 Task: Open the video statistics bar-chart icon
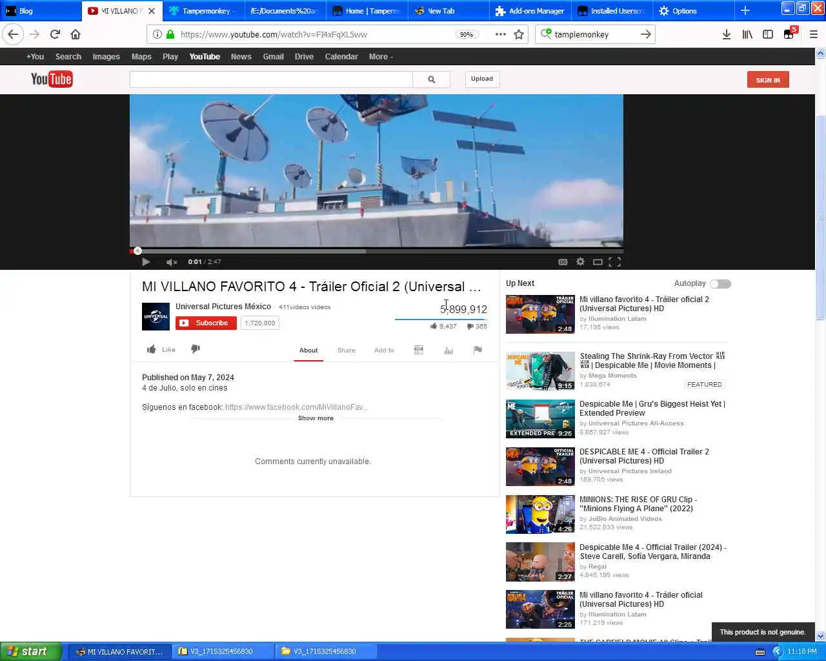(x=448, y=350)
